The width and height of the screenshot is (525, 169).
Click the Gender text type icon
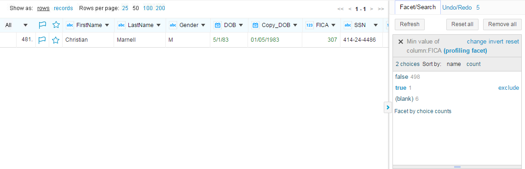point(173,25)
